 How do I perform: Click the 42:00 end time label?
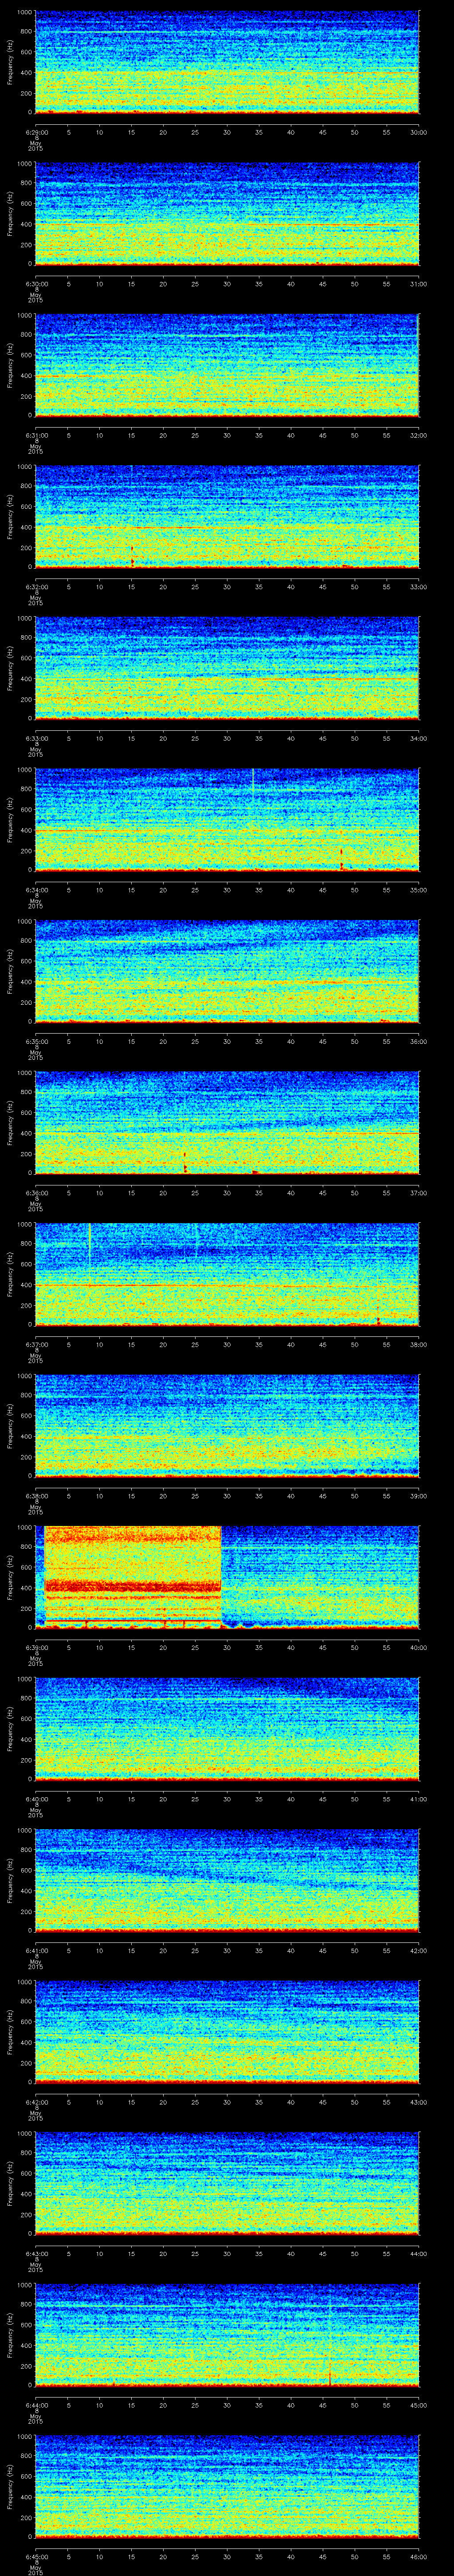coord(419,1950)
